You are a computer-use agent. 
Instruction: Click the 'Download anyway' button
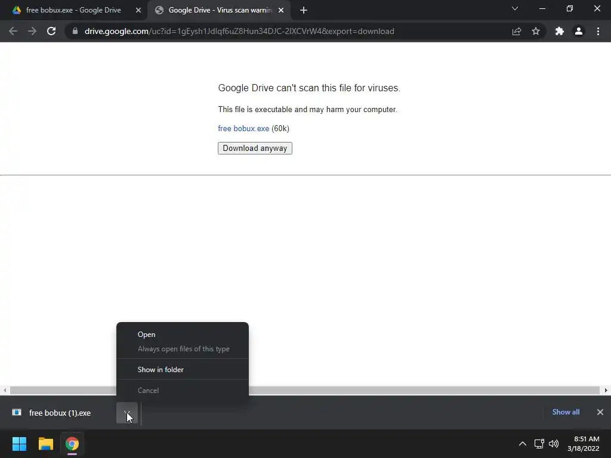point(255,148)
